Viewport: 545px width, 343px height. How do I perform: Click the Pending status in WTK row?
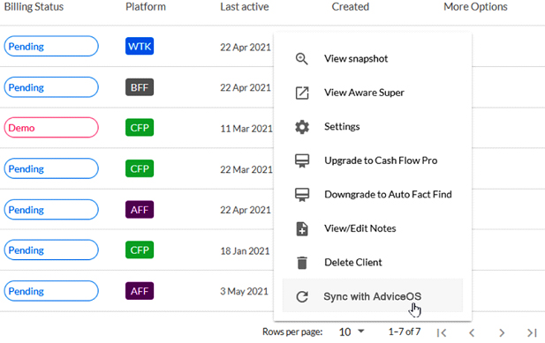[51, 46]
